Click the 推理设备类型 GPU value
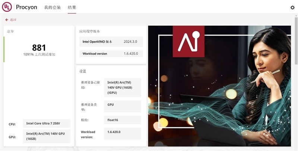The width and height of the screenshot is (298, 151). click(122, 105)
